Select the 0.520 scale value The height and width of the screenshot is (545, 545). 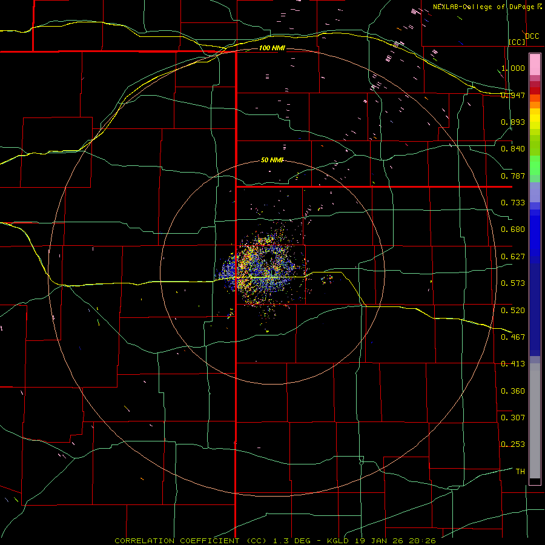click(x=513, y=310)
